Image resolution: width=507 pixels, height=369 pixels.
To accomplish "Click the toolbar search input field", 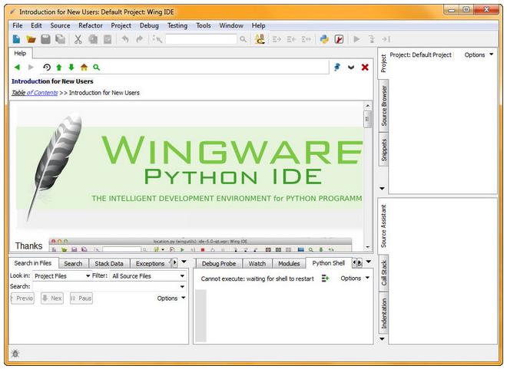I will pyautogui.click(x=200, y=39).
